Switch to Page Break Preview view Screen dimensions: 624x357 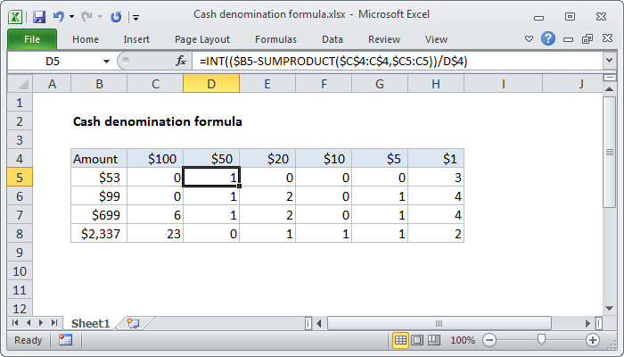[433, 340]
